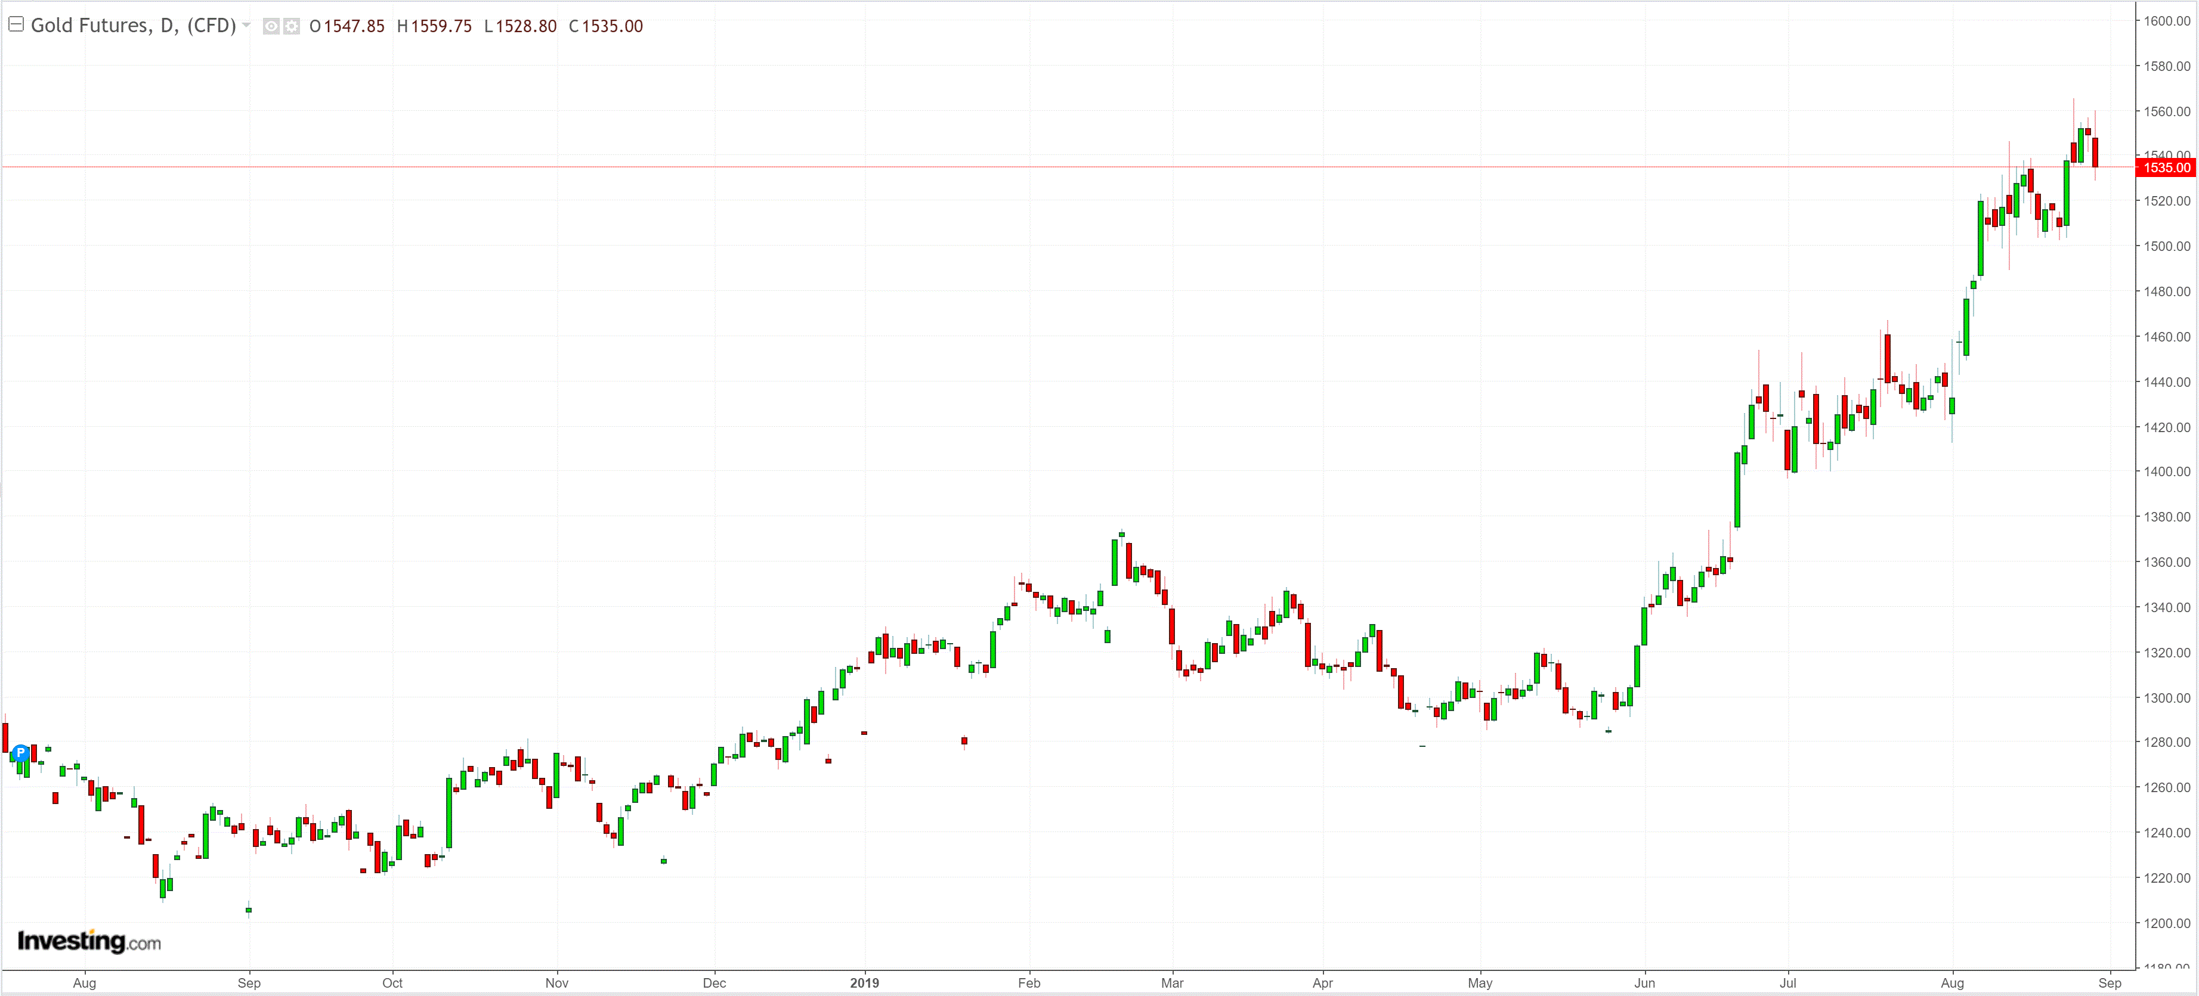The image size is (2199, 996).
Task: Click the 2019 label on the time axis
Action: (x=864, y=982)
